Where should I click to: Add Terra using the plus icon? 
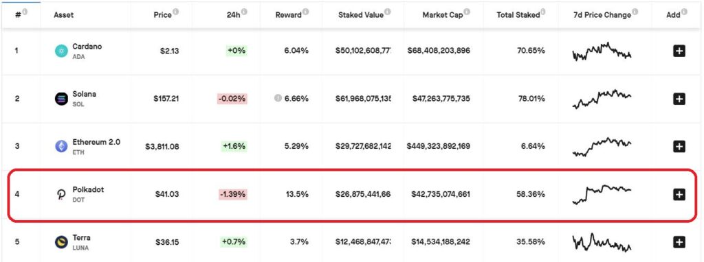679,242
